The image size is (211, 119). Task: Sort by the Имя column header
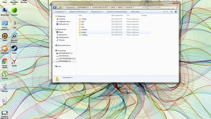80,16
